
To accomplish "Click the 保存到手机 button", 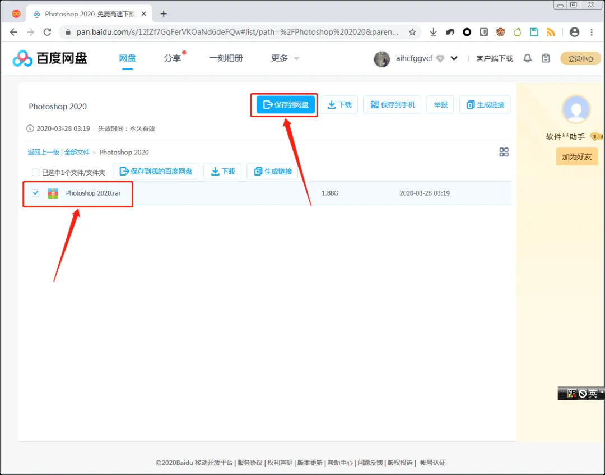I will (x=392, y=105).
